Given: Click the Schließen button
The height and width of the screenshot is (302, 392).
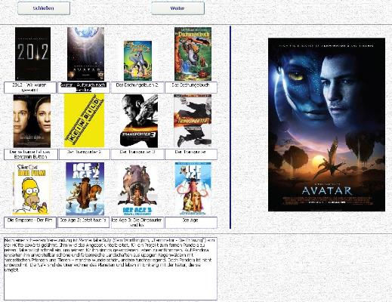Looking at the screenshot, I should [x=44, y=8].
